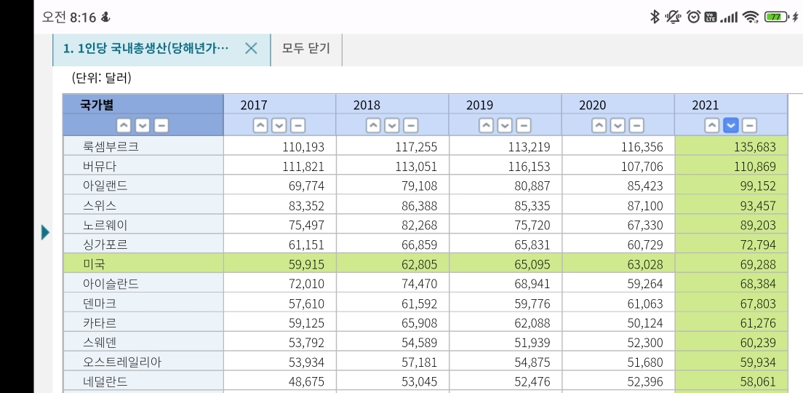Select the 스웨덴 row label
803x393 pixels.
pyautogui.click(x=143, y=342)
